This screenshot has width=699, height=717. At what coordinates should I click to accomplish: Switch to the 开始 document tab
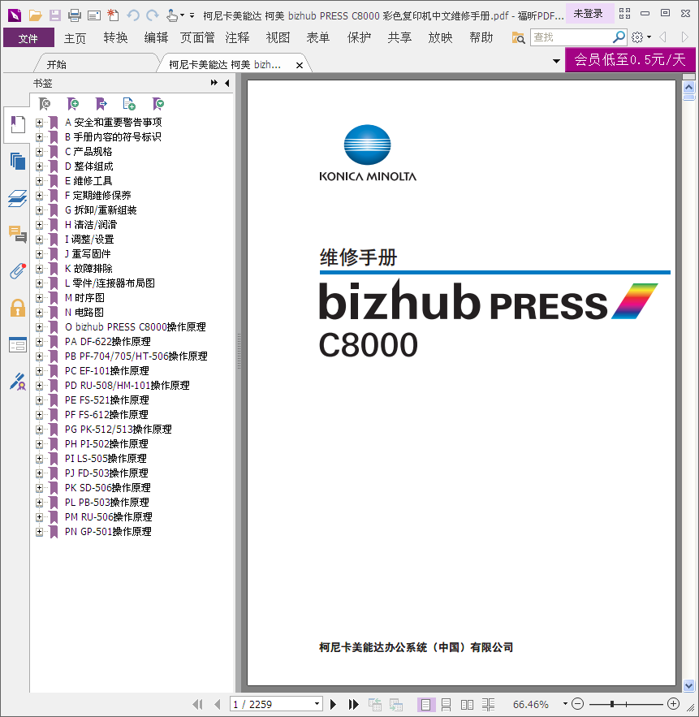coord(57,64)
